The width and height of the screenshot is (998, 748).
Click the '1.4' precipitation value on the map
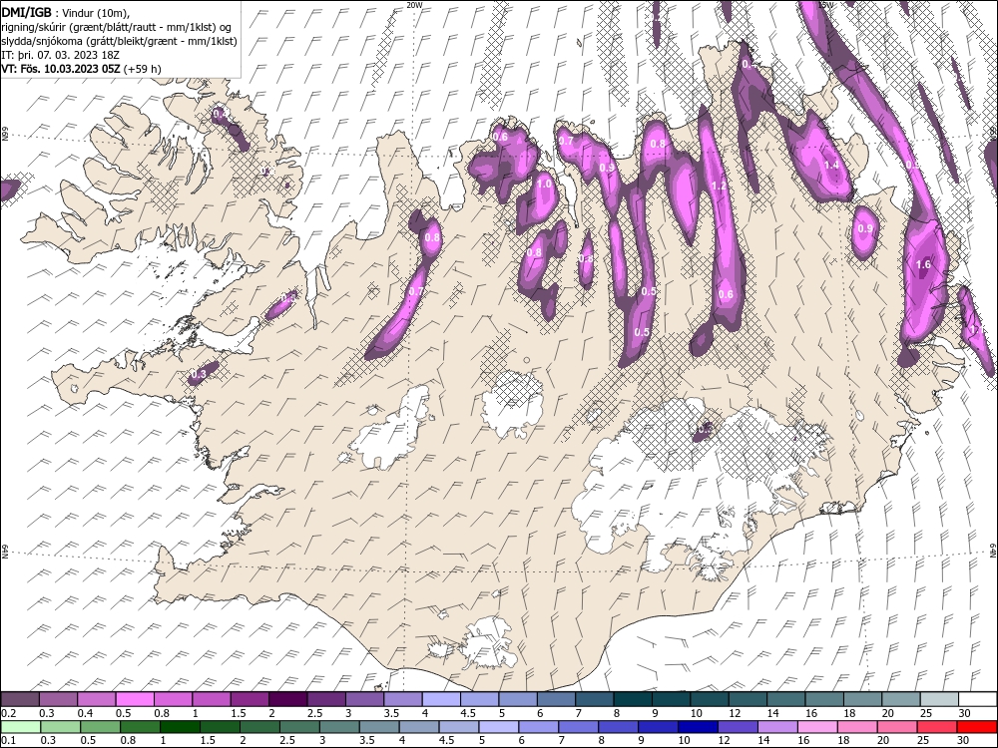point(831,165)
